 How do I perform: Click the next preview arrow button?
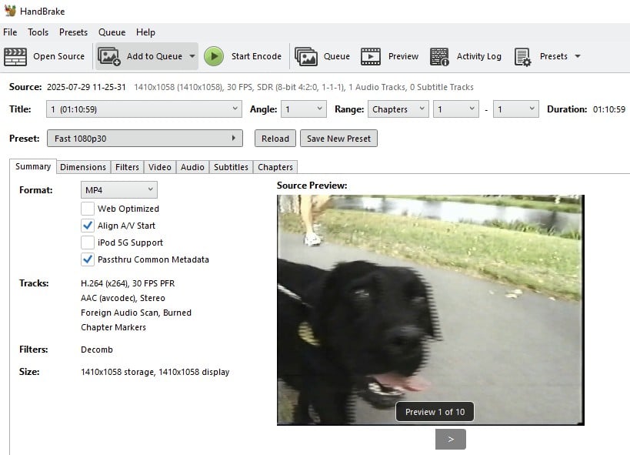[451, 439]
